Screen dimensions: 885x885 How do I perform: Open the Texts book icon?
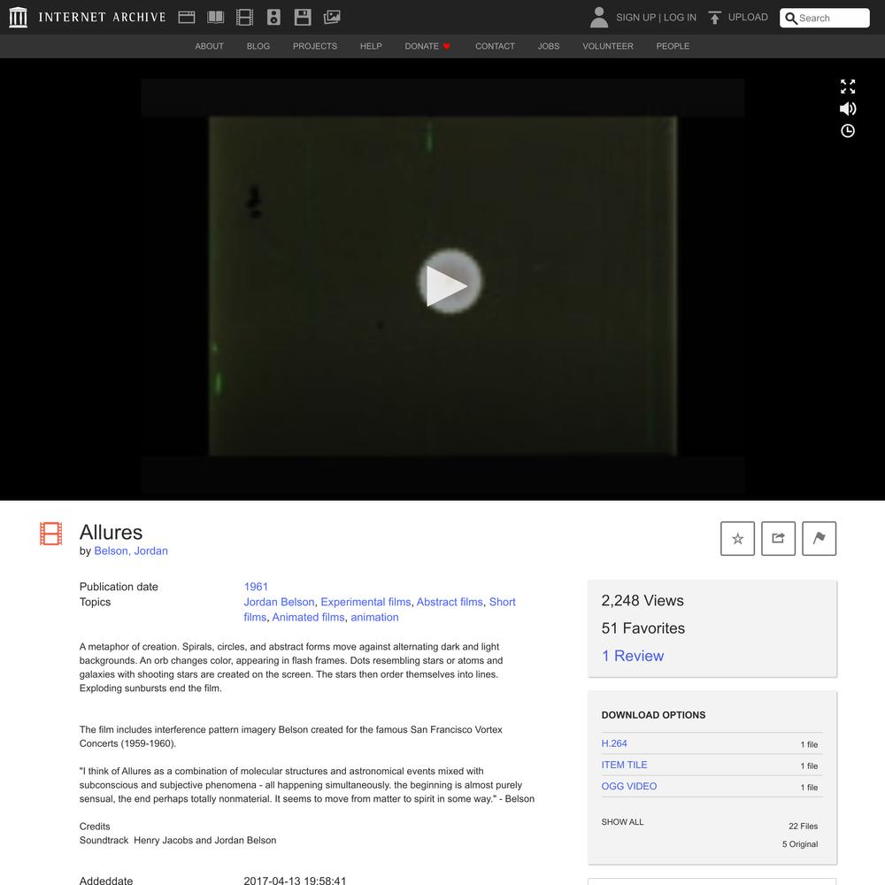(x=216, y=17)
